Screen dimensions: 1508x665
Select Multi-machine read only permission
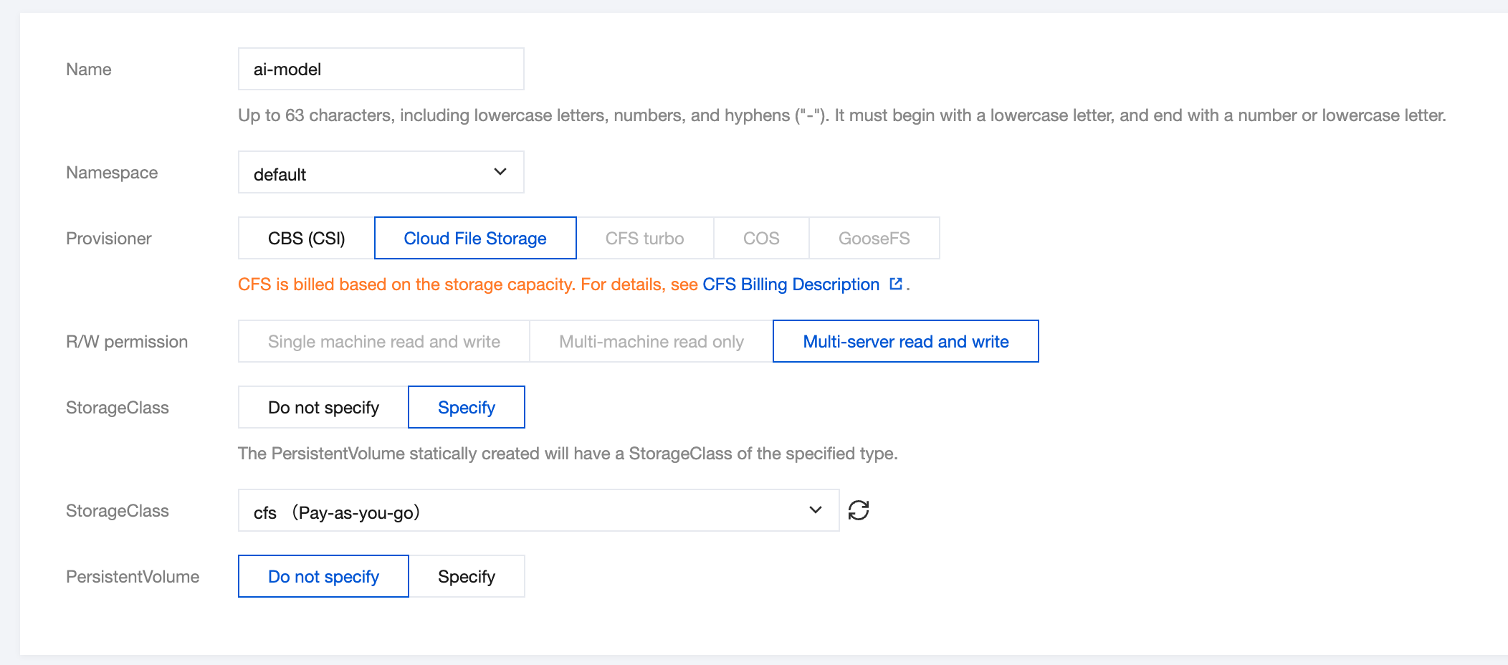click(651, 342)
